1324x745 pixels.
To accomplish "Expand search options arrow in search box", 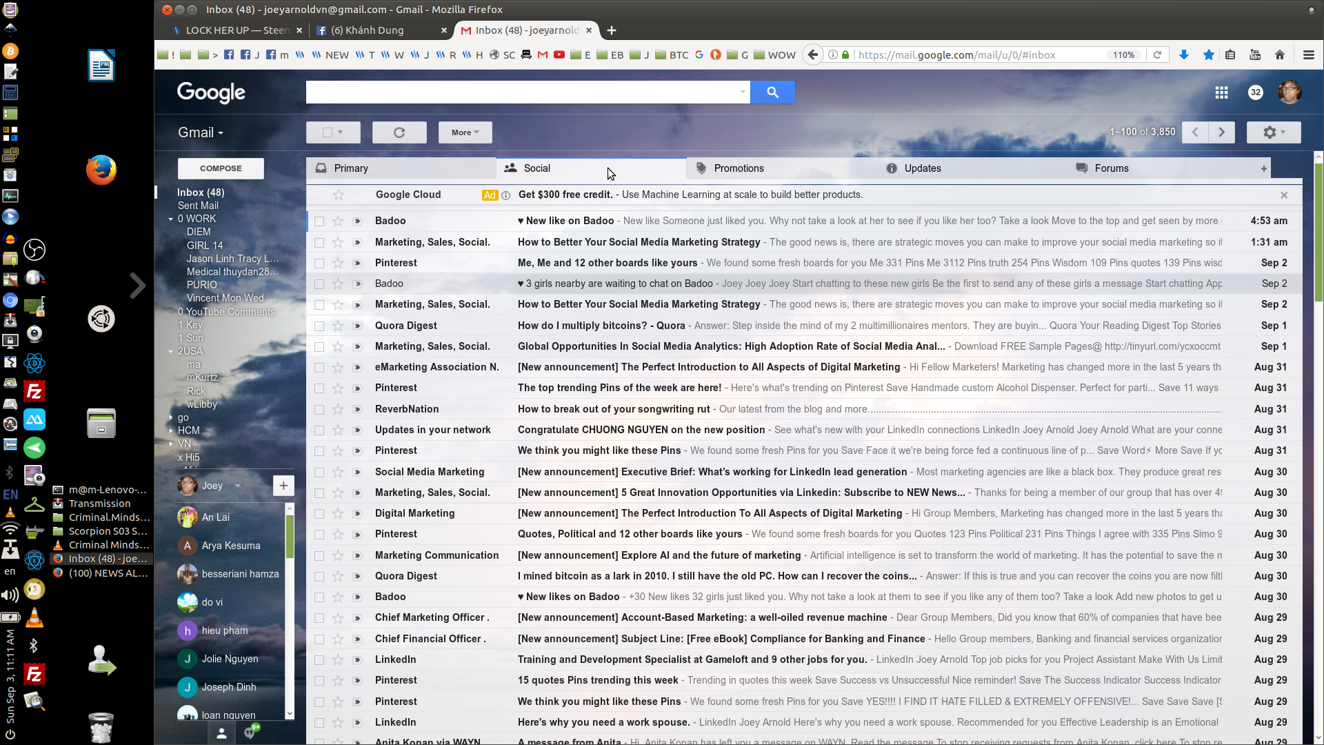I will [x=743, y=92].
